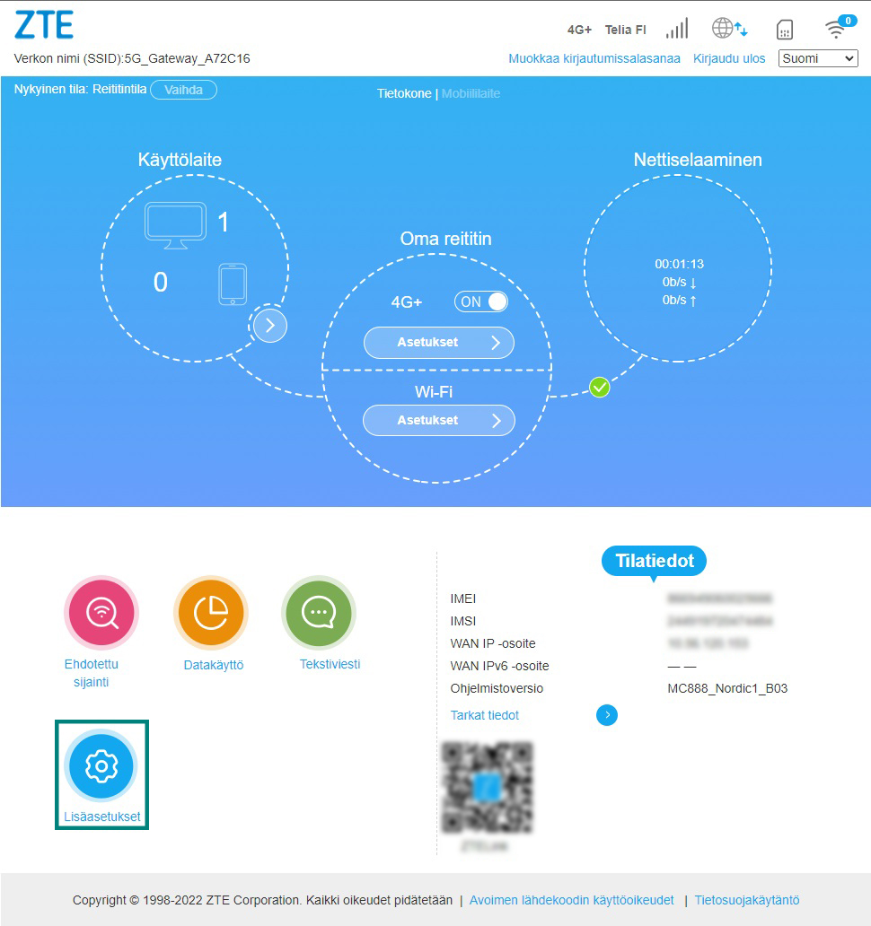Viewport: 871px width, 926px height.
Task: Open connected devices arrow in Käyttölaite circle
Action: coord(270,326)
